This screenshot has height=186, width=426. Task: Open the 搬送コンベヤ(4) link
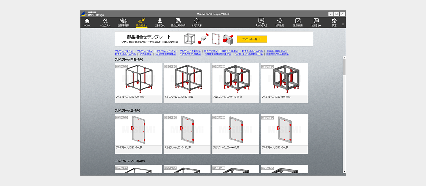(x=211, y=51)
